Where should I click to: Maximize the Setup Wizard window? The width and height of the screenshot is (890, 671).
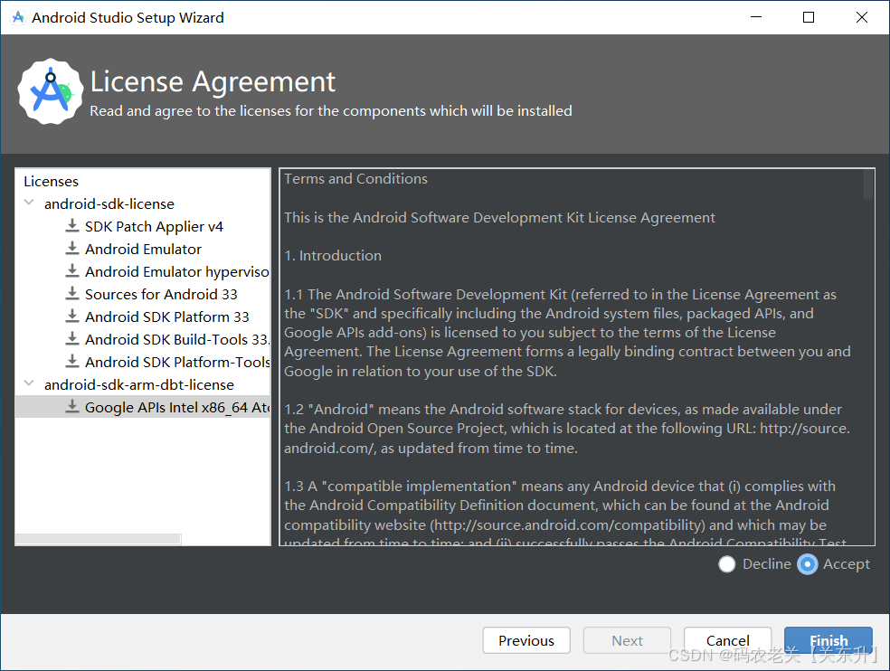pos(809,17)
